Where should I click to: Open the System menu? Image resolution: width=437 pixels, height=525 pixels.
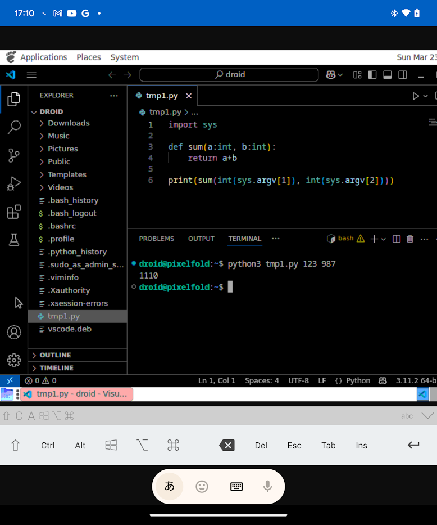[125, 57]
